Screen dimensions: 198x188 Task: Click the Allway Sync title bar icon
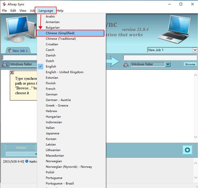coord(4,4)
